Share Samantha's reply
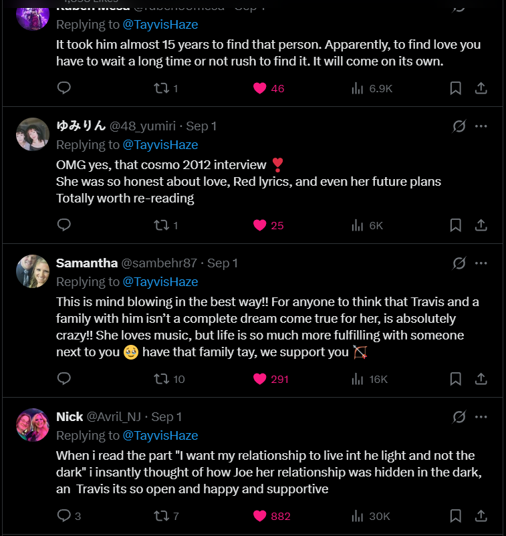Screen dimensions: 506x536 [x=481, y=379]
